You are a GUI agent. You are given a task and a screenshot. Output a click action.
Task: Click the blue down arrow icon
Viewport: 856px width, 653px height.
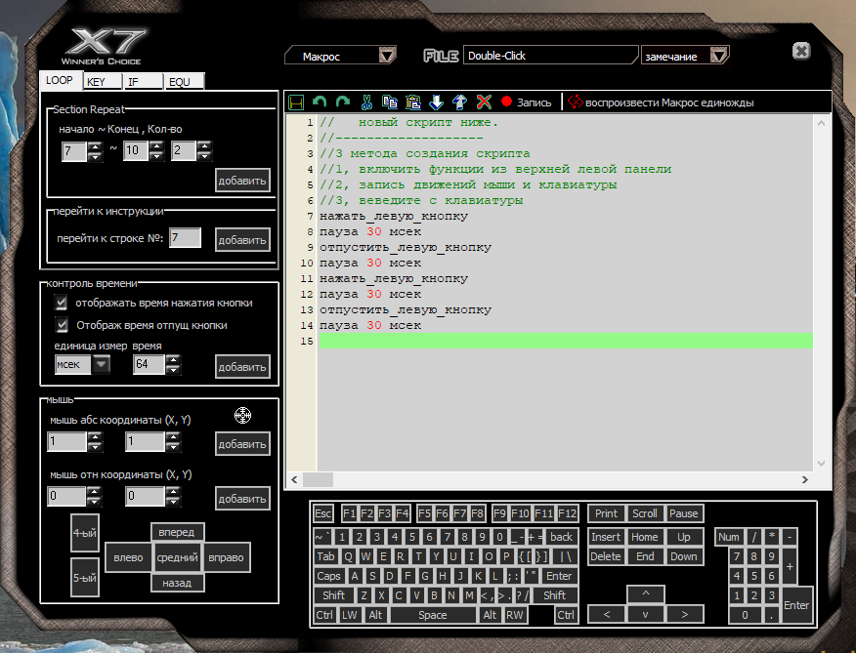point(437,102)
